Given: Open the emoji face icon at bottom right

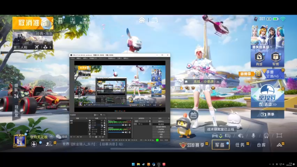Looking at the screenshot, I should pos(266,135).
